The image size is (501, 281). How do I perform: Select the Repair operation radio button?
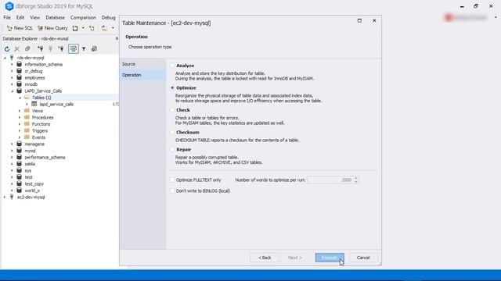(172, 149)
